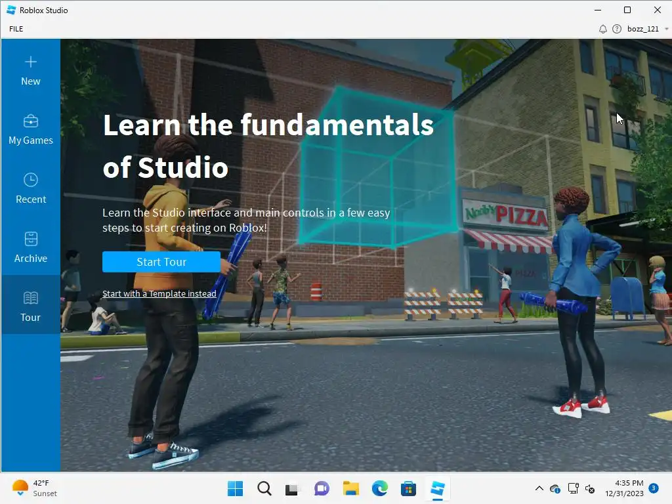The image size is (672, 504).
Task: Open the notification count badge
Action: [x=654, y=488]
